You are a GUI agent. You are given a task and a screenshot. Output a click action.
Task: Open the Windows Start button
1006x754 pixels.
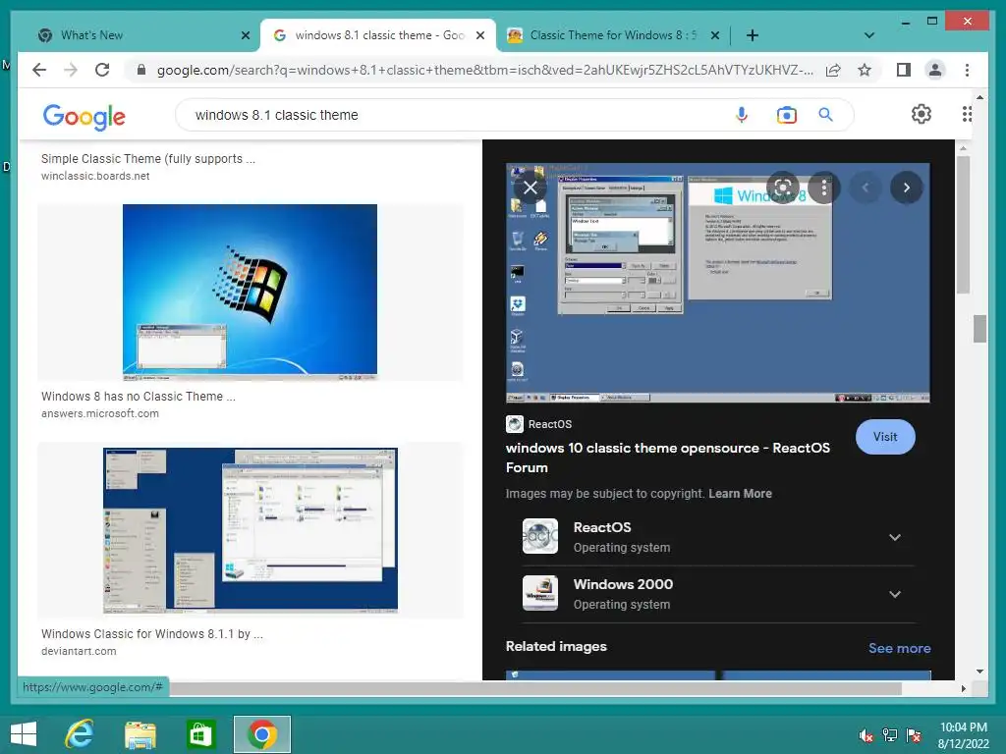(x=24, y=734)
